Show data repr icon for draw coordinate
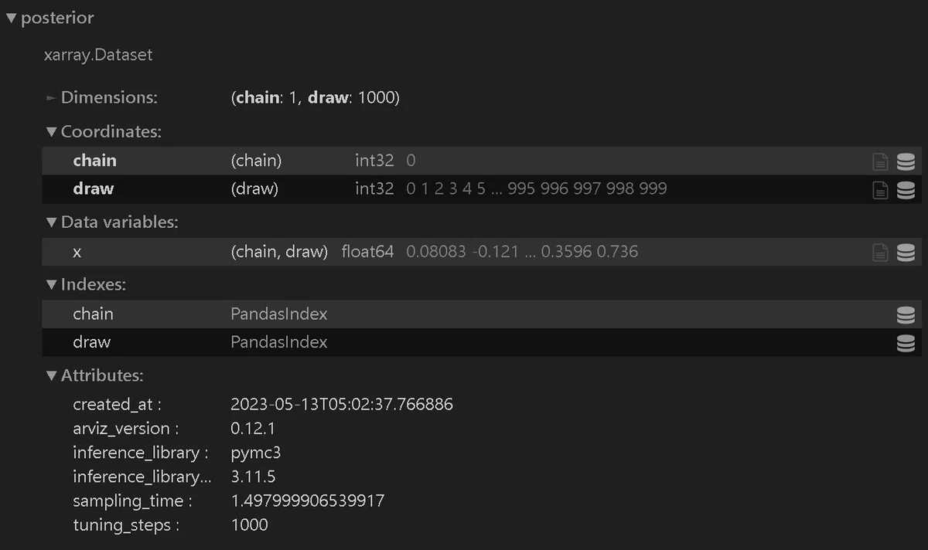 pyautogui.click(x=906, y=190)
